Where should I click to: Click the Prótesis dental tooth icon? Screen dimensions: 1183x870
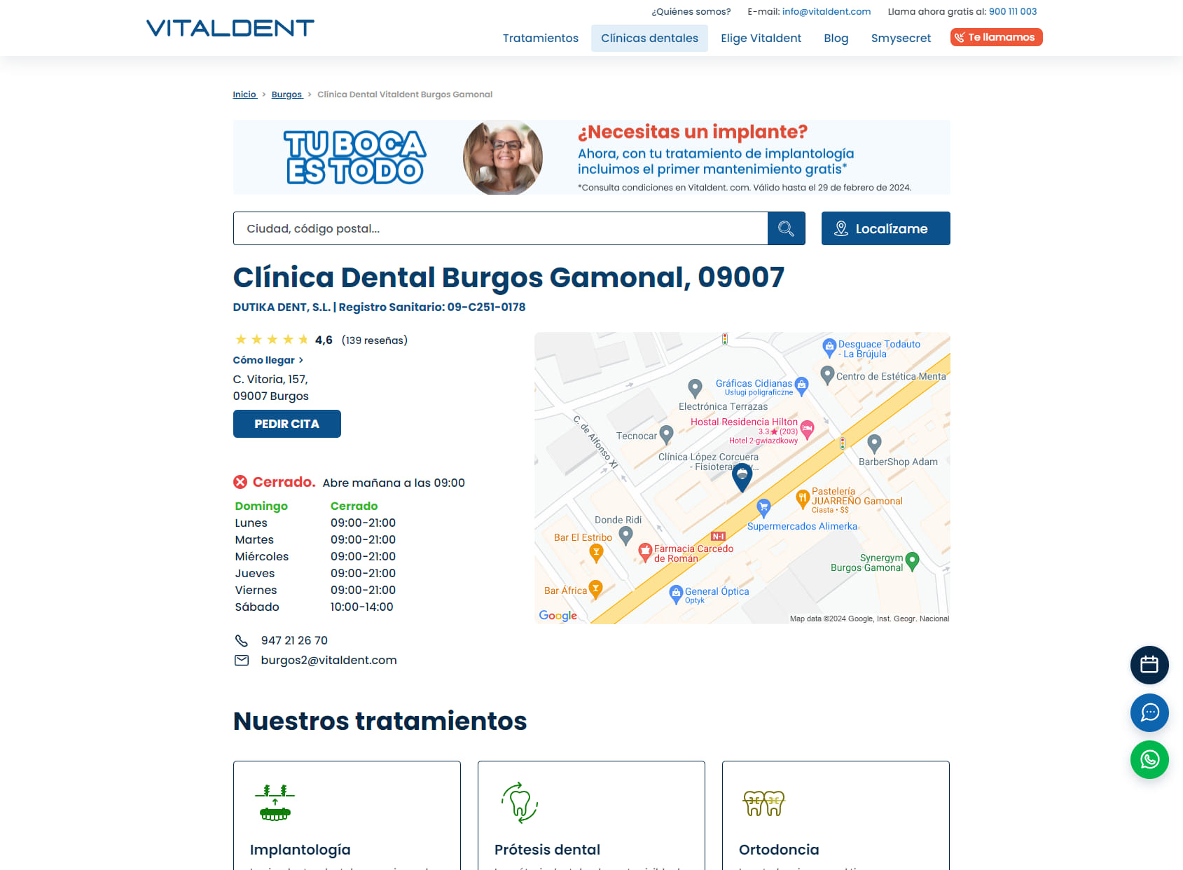click(x=519, y=802)
